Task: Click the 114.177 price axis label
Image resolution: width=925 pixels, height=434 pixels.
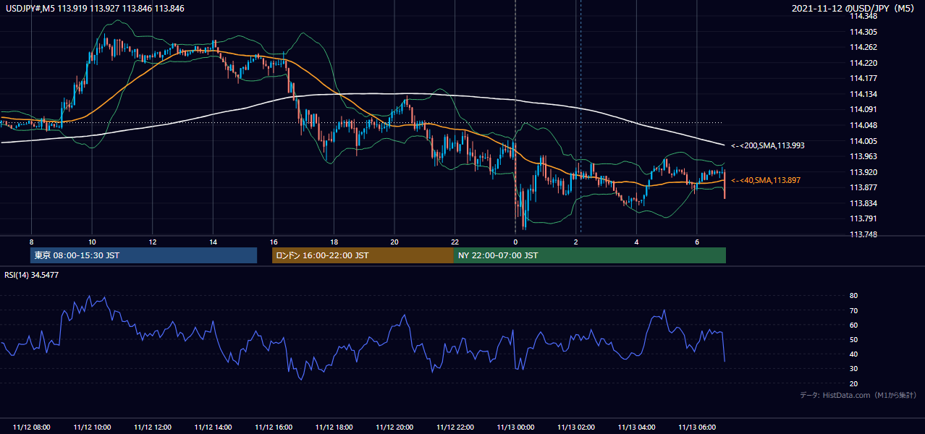Action: (863, 78)
